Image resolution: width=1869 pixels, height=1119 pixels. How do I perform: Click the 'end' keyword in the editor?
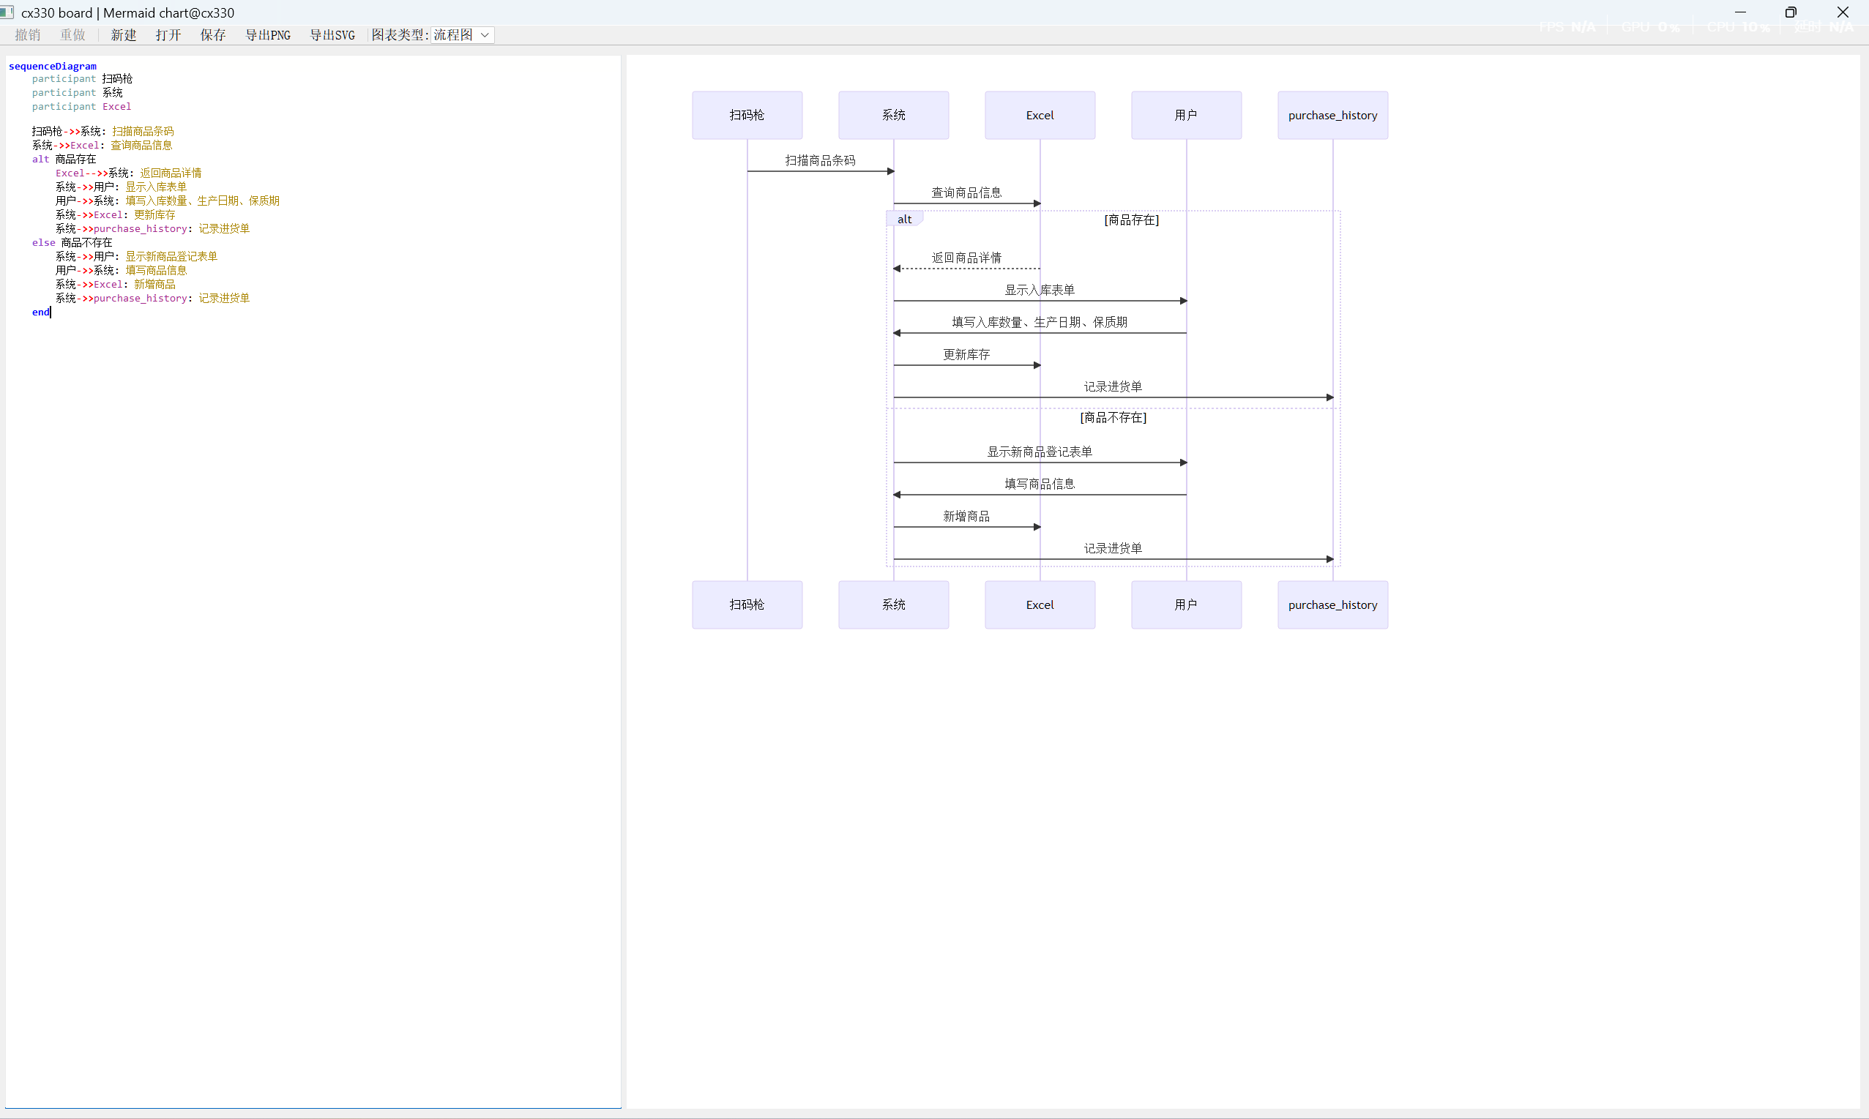click(41, 312)
